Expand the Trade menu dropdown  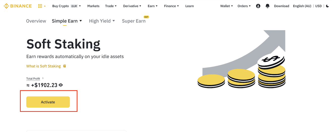click(x=111, y=6)
